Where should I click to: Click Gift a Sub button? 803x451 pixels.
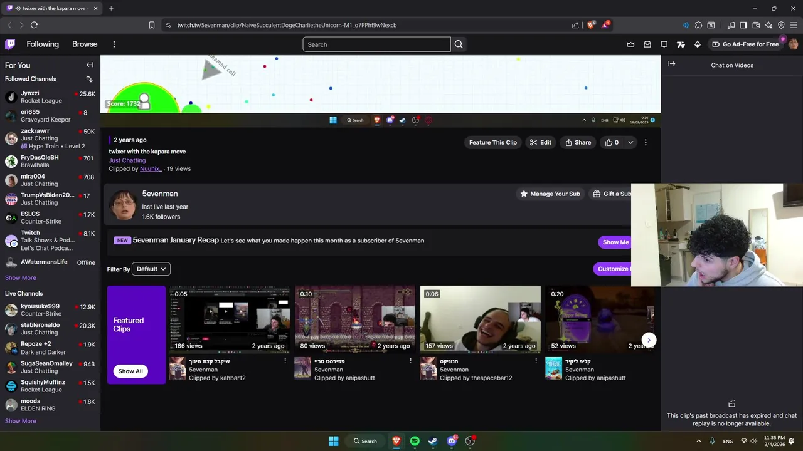click(612, 194)
